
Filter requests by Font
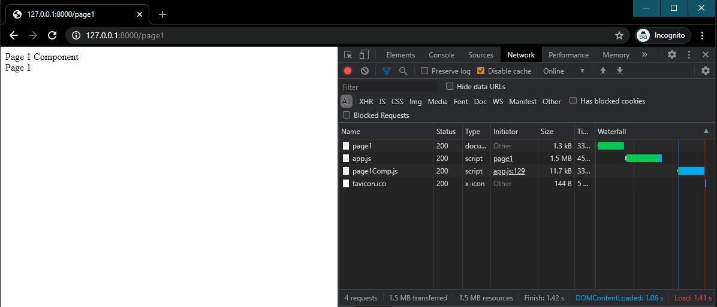tap(461, 101)
